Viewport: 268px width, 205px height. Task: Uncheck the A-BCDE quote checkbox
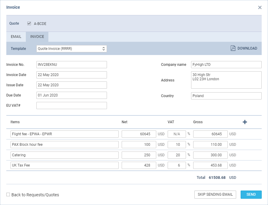tap(29, 23)
